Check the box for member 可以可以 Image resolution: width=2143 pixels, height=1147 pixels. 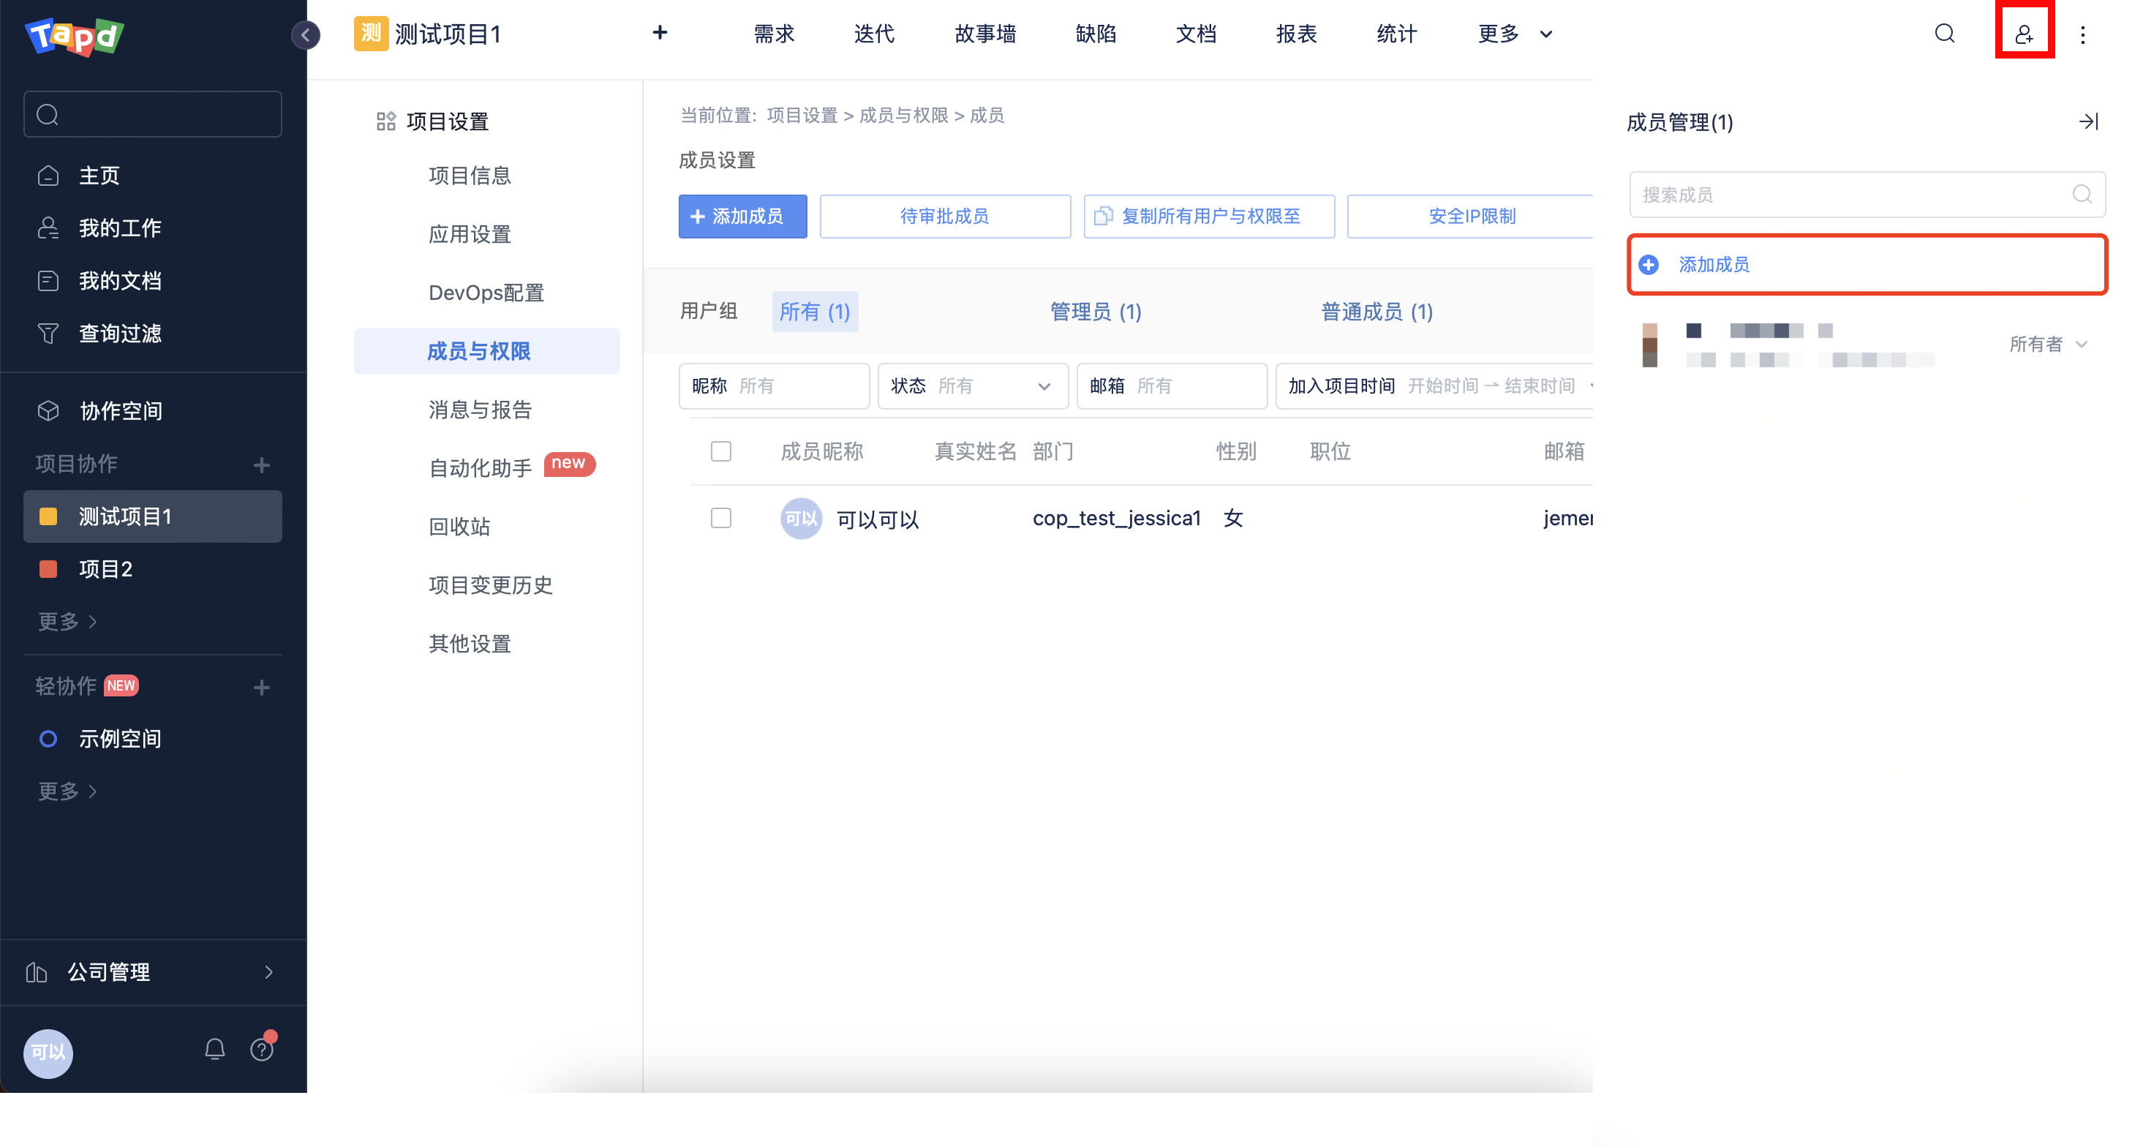coord(721,517)
